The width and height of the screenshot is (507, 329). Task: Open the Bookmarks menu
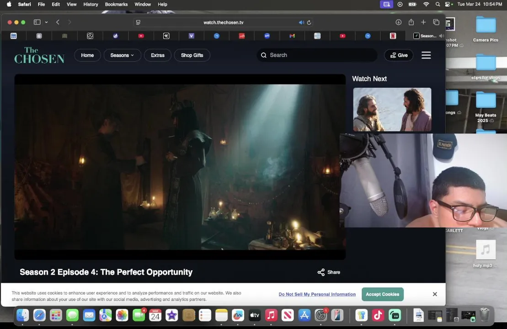[116, 4]
